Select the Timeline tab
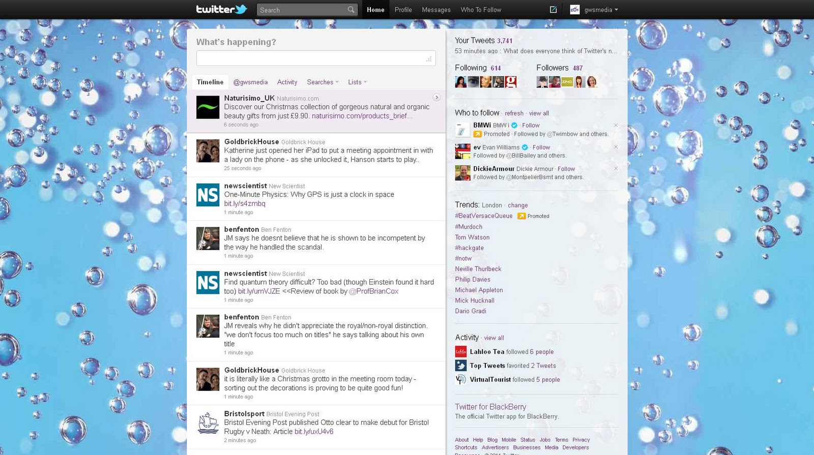814x455 pixels. 210,82
